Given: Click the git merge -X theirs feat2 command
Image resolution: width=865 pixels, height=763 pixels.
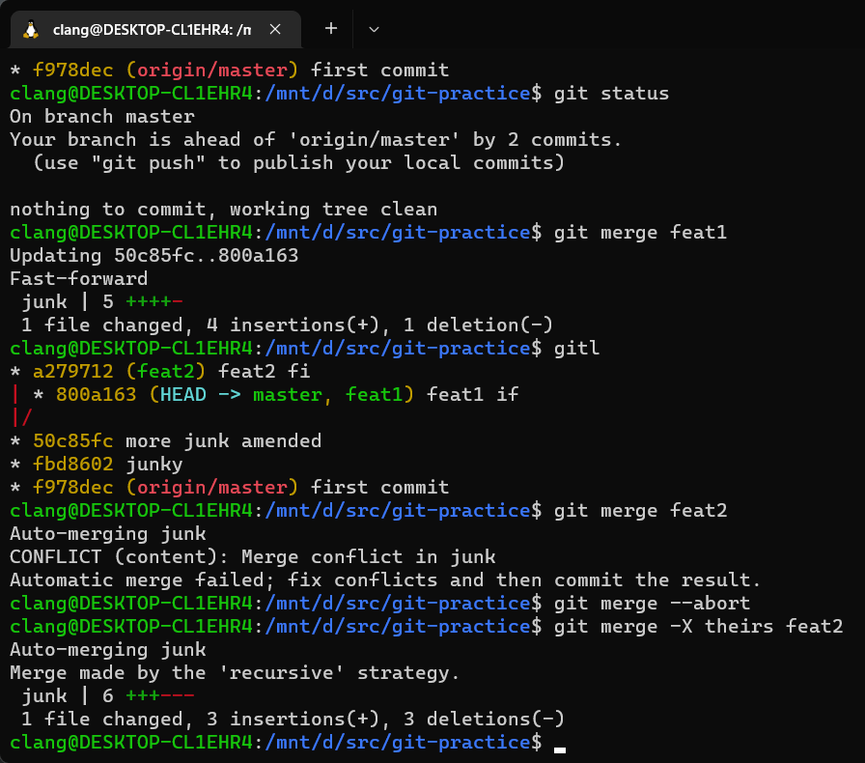Looking at the screenshot, I should point(700,626).
